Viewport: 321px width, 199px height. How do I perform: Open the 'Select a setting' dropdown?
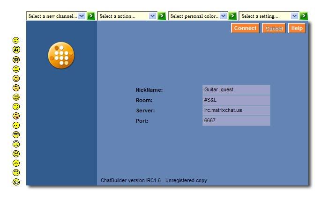pyautogui.click(x=269, y=16)
